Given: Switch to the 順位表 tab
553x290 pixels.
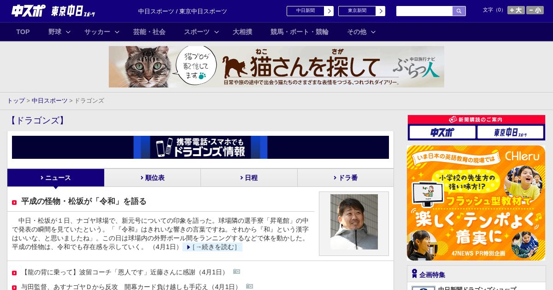Looking at the screenshot, I should [153, 178].
